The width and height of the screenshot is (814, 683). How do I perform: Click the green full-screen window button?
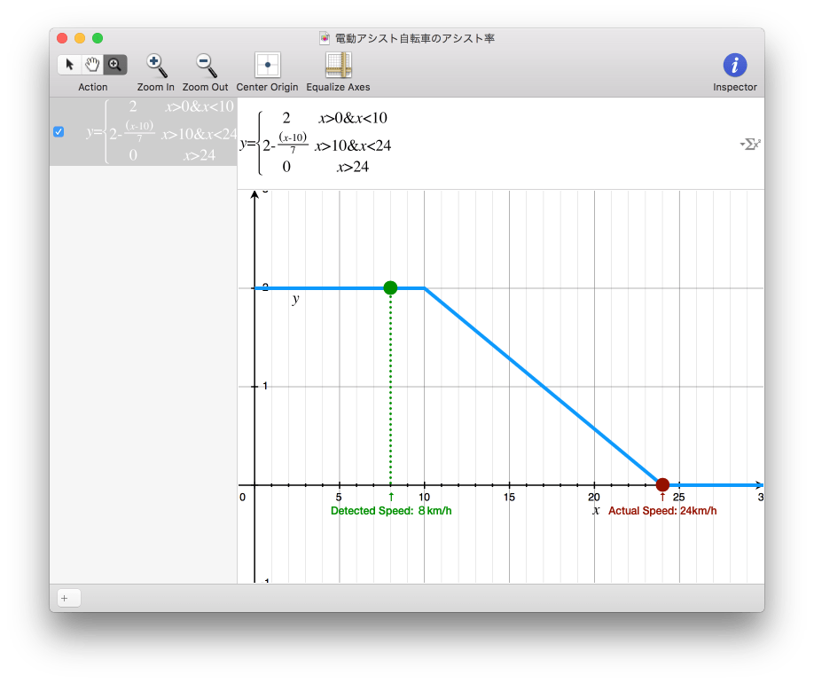tap(98, 38)
